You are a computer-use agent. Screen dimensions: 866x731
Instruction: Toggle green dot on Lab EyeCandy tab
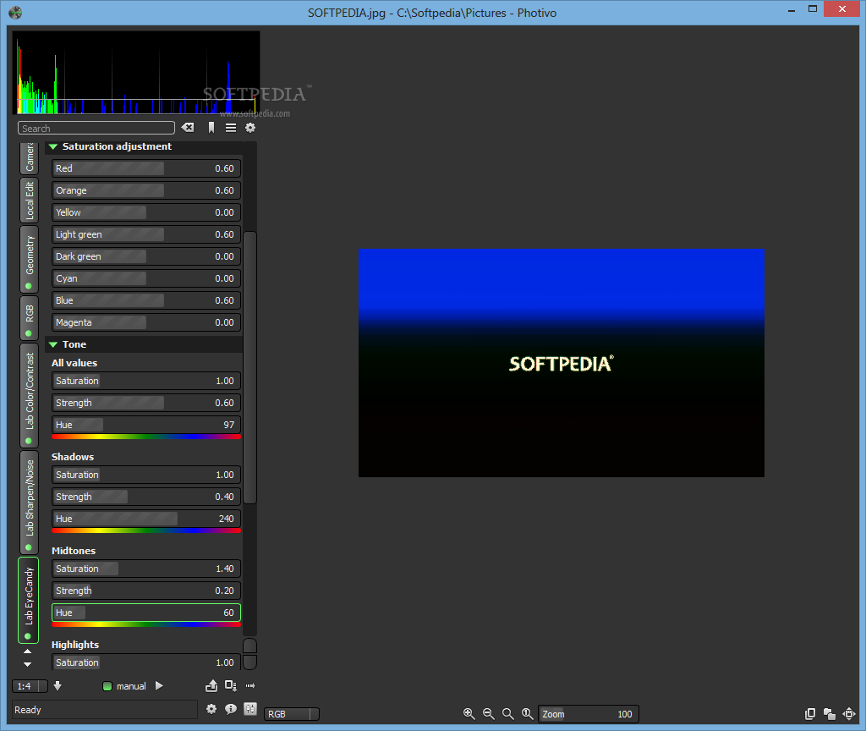click(x=28, y=636)
